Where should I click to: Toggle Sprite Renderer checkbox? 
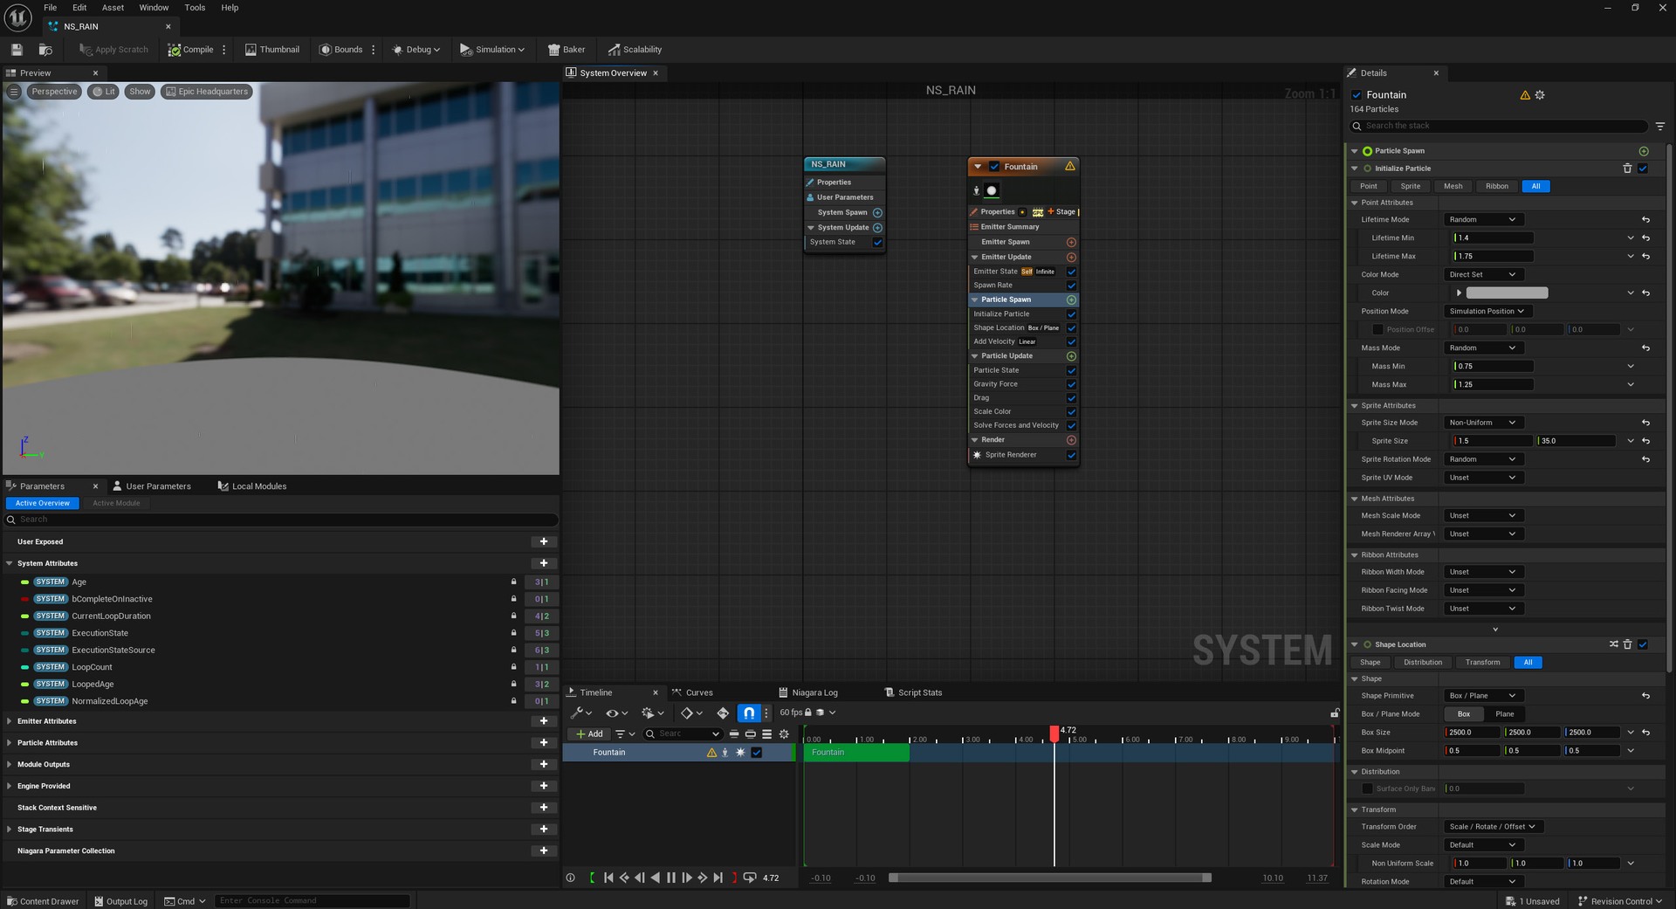(x=1071, y=455)
